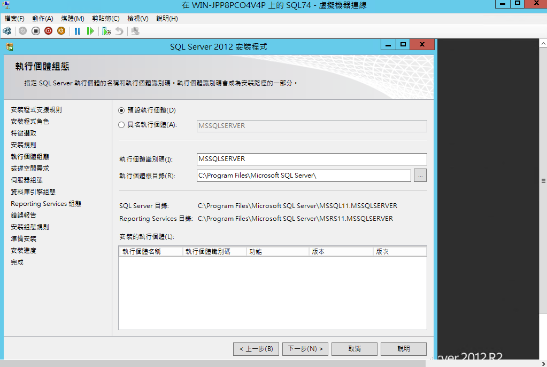The height and width of the screenshot is (367, 547).
Task: Open the 檔案(F) menu
Action: point(14,19)
